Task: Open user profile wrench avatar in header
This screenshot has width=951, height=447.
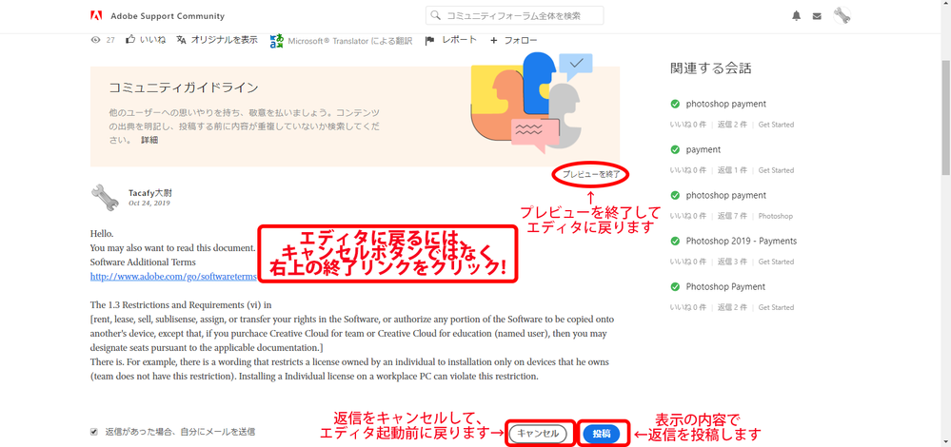Action: [842, 16]
